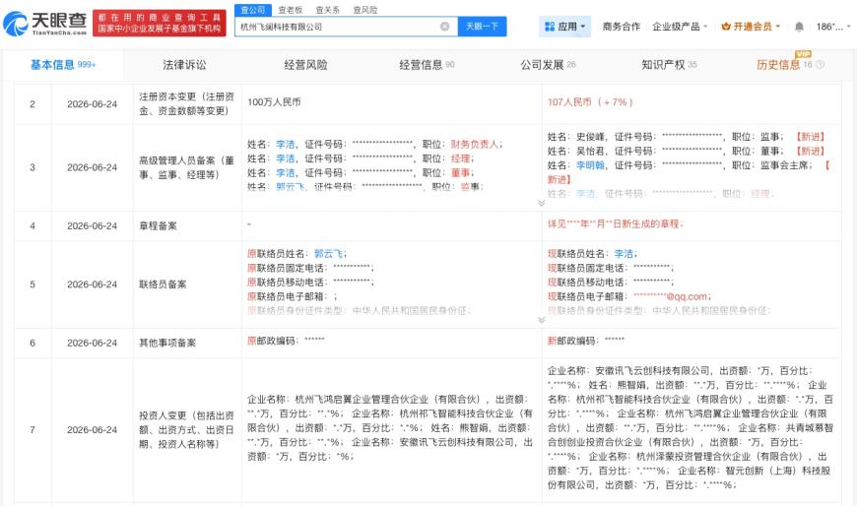The width and height of the screenshot is (857, 506).
Task: Switch to the 法律诉讼 tab
Action: click(x=184, y=64)
